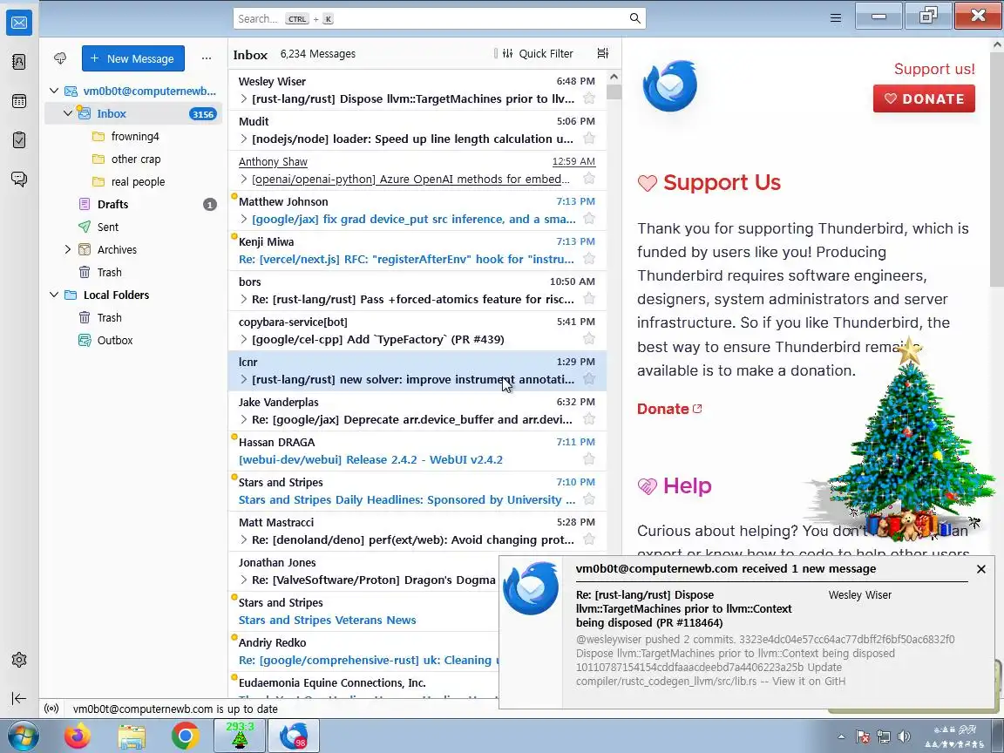The width and height of the screenshot is (1004, 753).
Task: Star the Wesley Wiser message
Action: (x=589, y=98)
